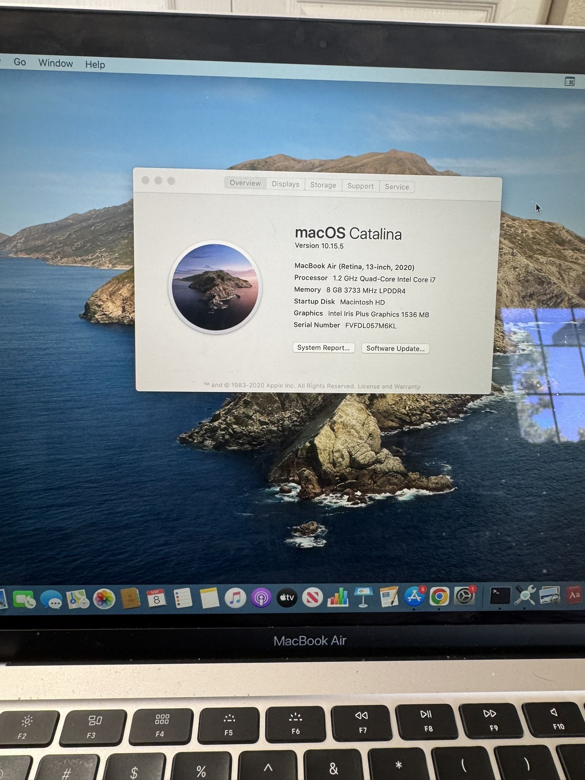Click Version 10.15.5 text
585x780 pixels.
click(x=319, y=246)
